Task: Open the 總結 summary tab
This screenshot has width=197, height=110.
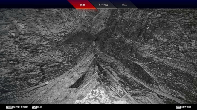Action: click(124, 5)
